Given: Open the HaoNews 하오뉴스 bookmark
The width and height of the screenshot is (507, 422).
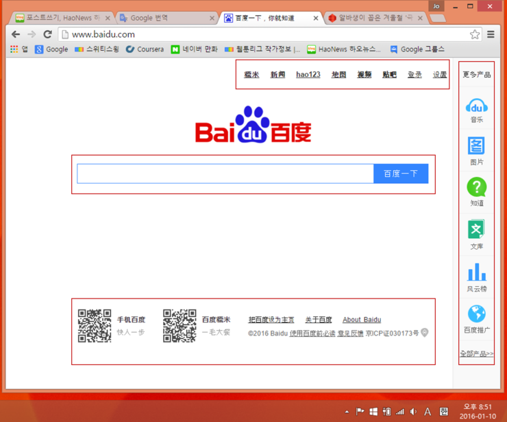Looking at the screenshot, I should (x=344, y=49).
